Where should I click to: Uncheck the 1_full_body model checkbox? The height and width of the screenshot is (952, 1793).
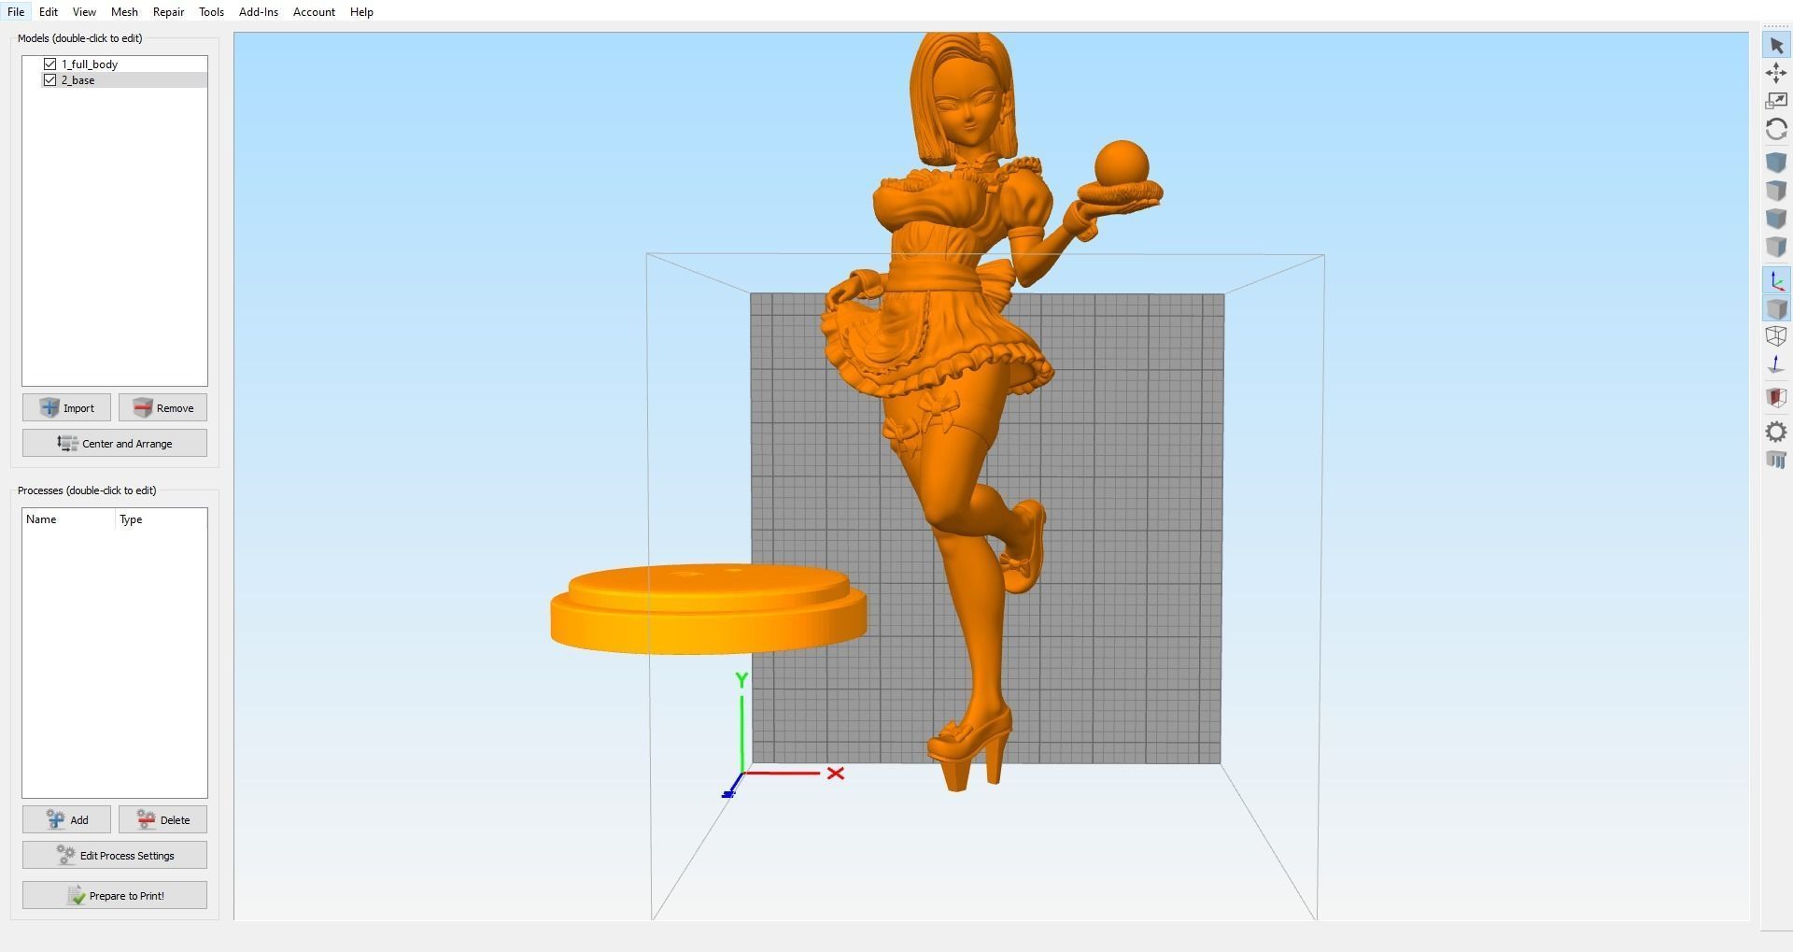(x=50, y=64)
